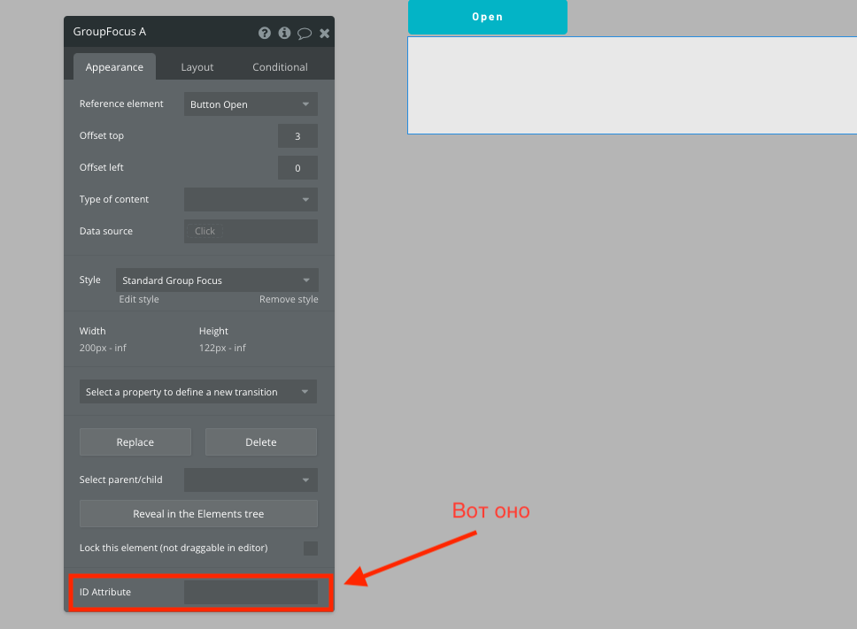
Task: Click the Open button on canvas
Action: (x=488, y=17)
